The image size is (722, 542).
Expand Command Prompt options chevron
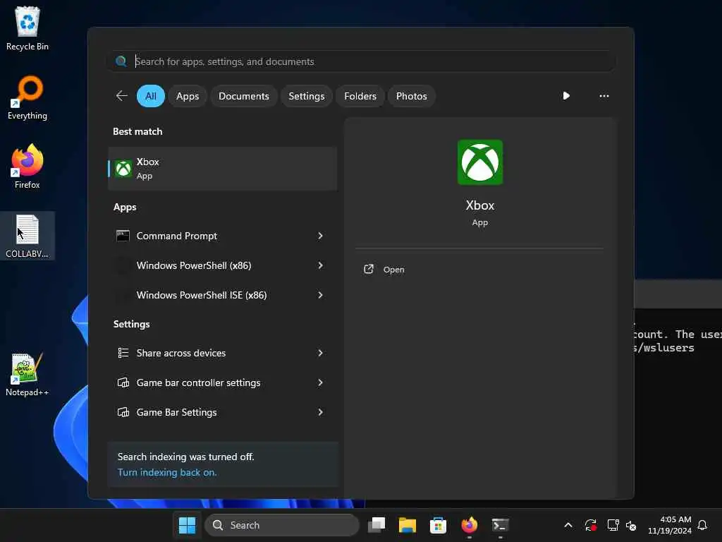(x=320, y=236)
